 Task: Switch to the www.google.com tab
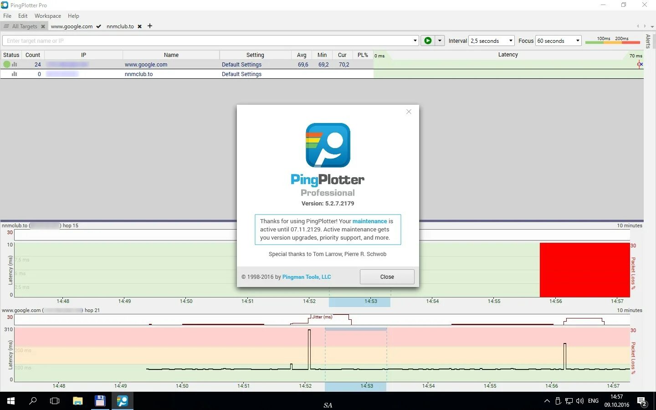pyautogui.click(x=72, y=26)
